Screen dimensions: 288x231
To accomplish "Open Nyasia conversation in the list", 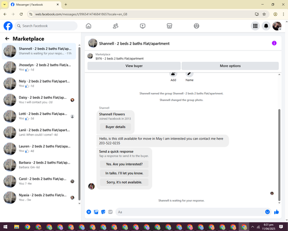I will tap(39, 198).
